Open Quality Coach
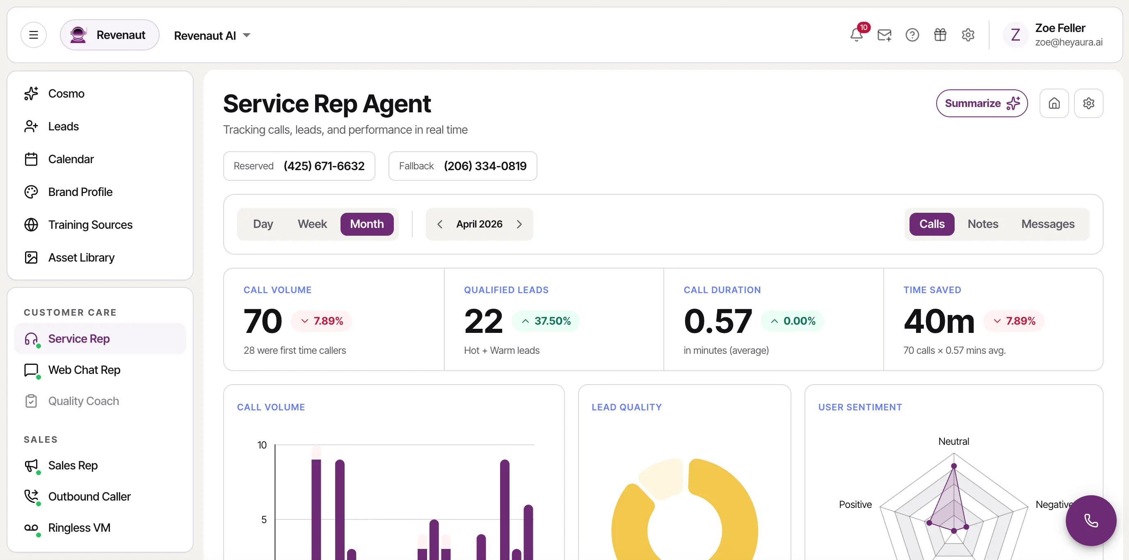Image resolution: width=1129 pixels, height=560 pixels. click(x=100, y=401)
